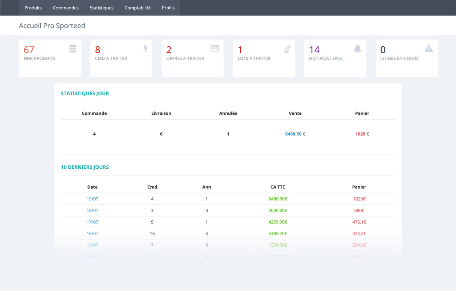Click the Accueil Pro Sporteed page title
Screen dimensions: 456x291
[x=52, y=26]
